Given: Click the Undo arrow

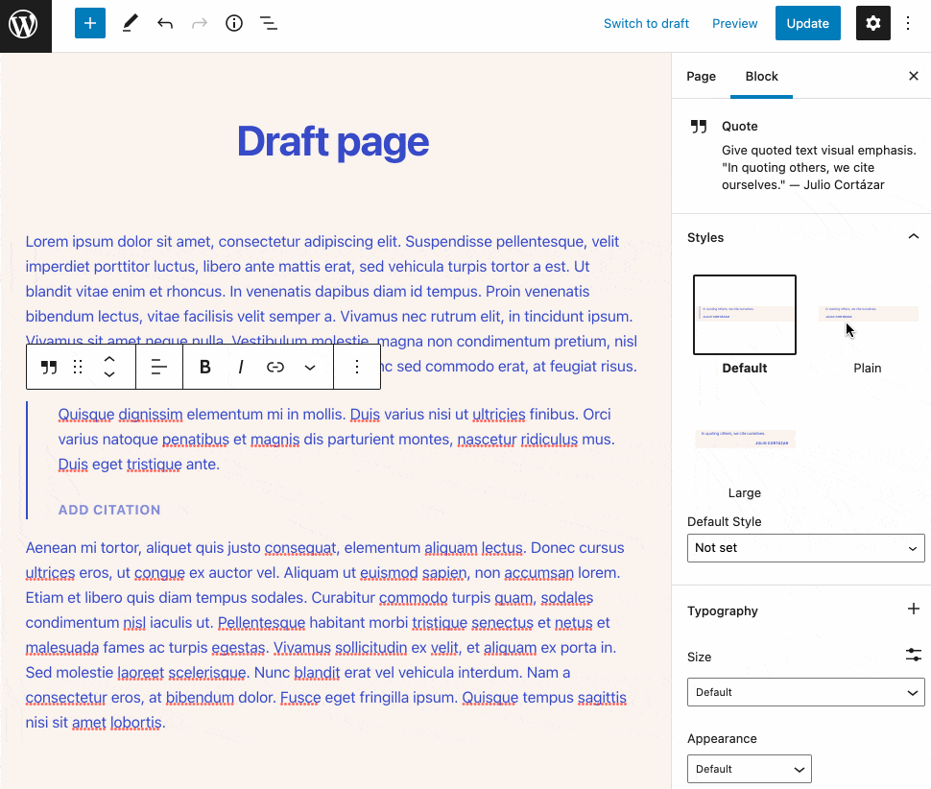Looking at the screenshot, I should [x=165, y=24].
